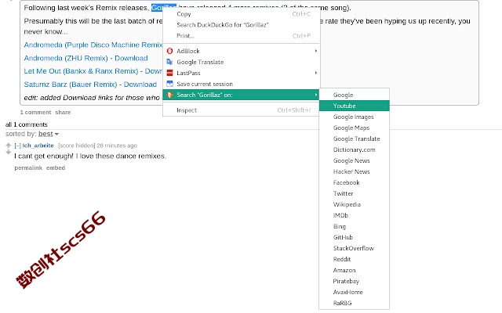Search Gorillaz on AvaxHome

point(355,292)
